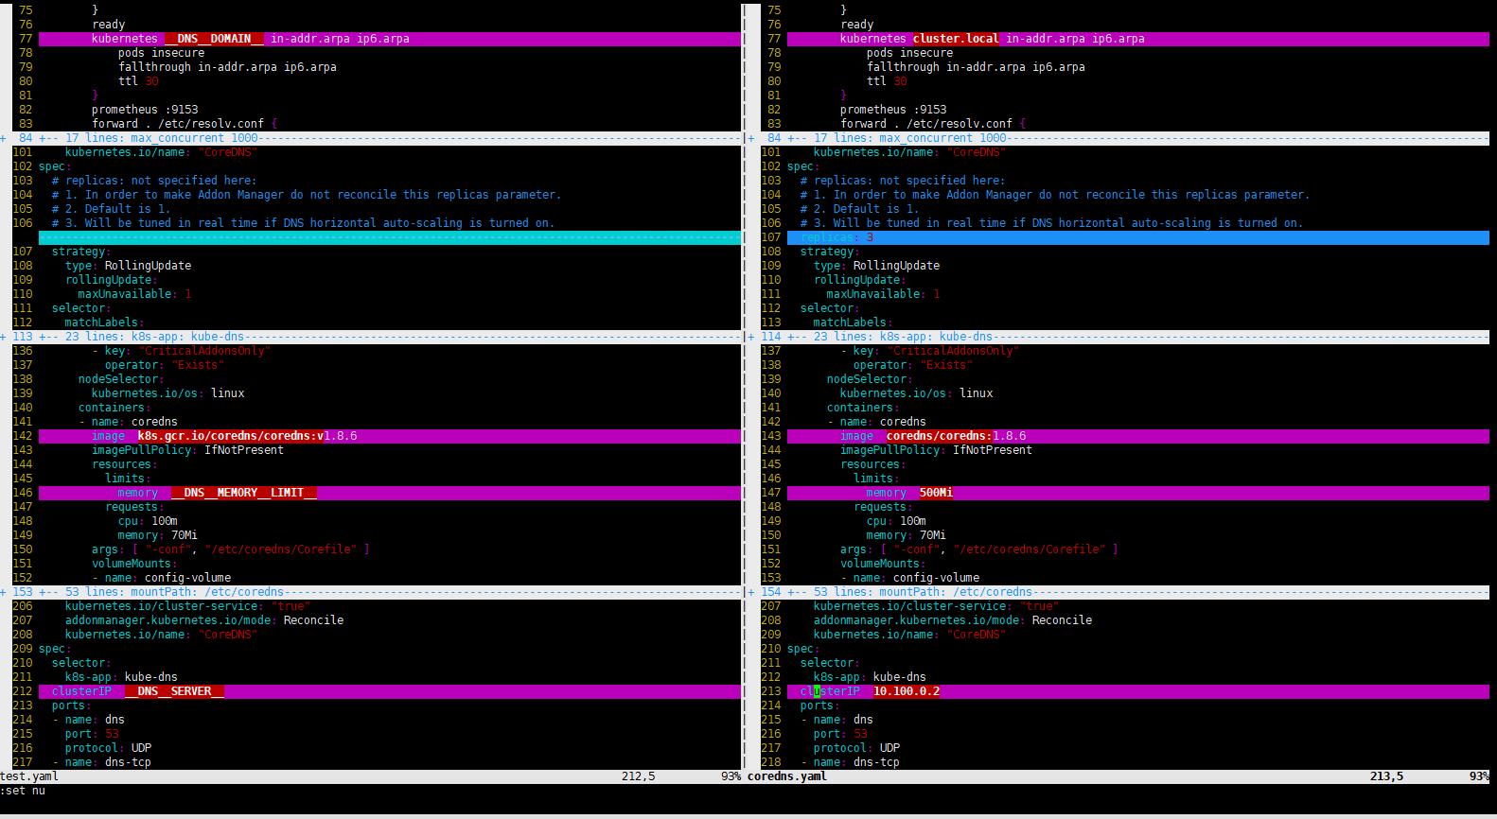Click 'nodeSelector:' line in coredns.yaml
The height and width of the screenshot is (819, 1497).
tap(869, 379)
